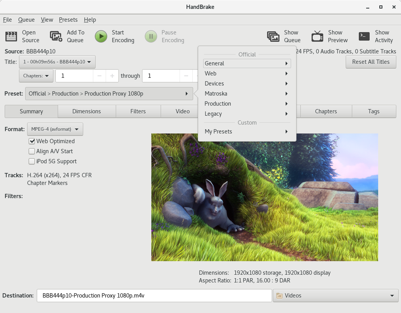Open the Preset selector button
Image resolution: width=401 pixels, height=313 pixels.
pos(109,94)
